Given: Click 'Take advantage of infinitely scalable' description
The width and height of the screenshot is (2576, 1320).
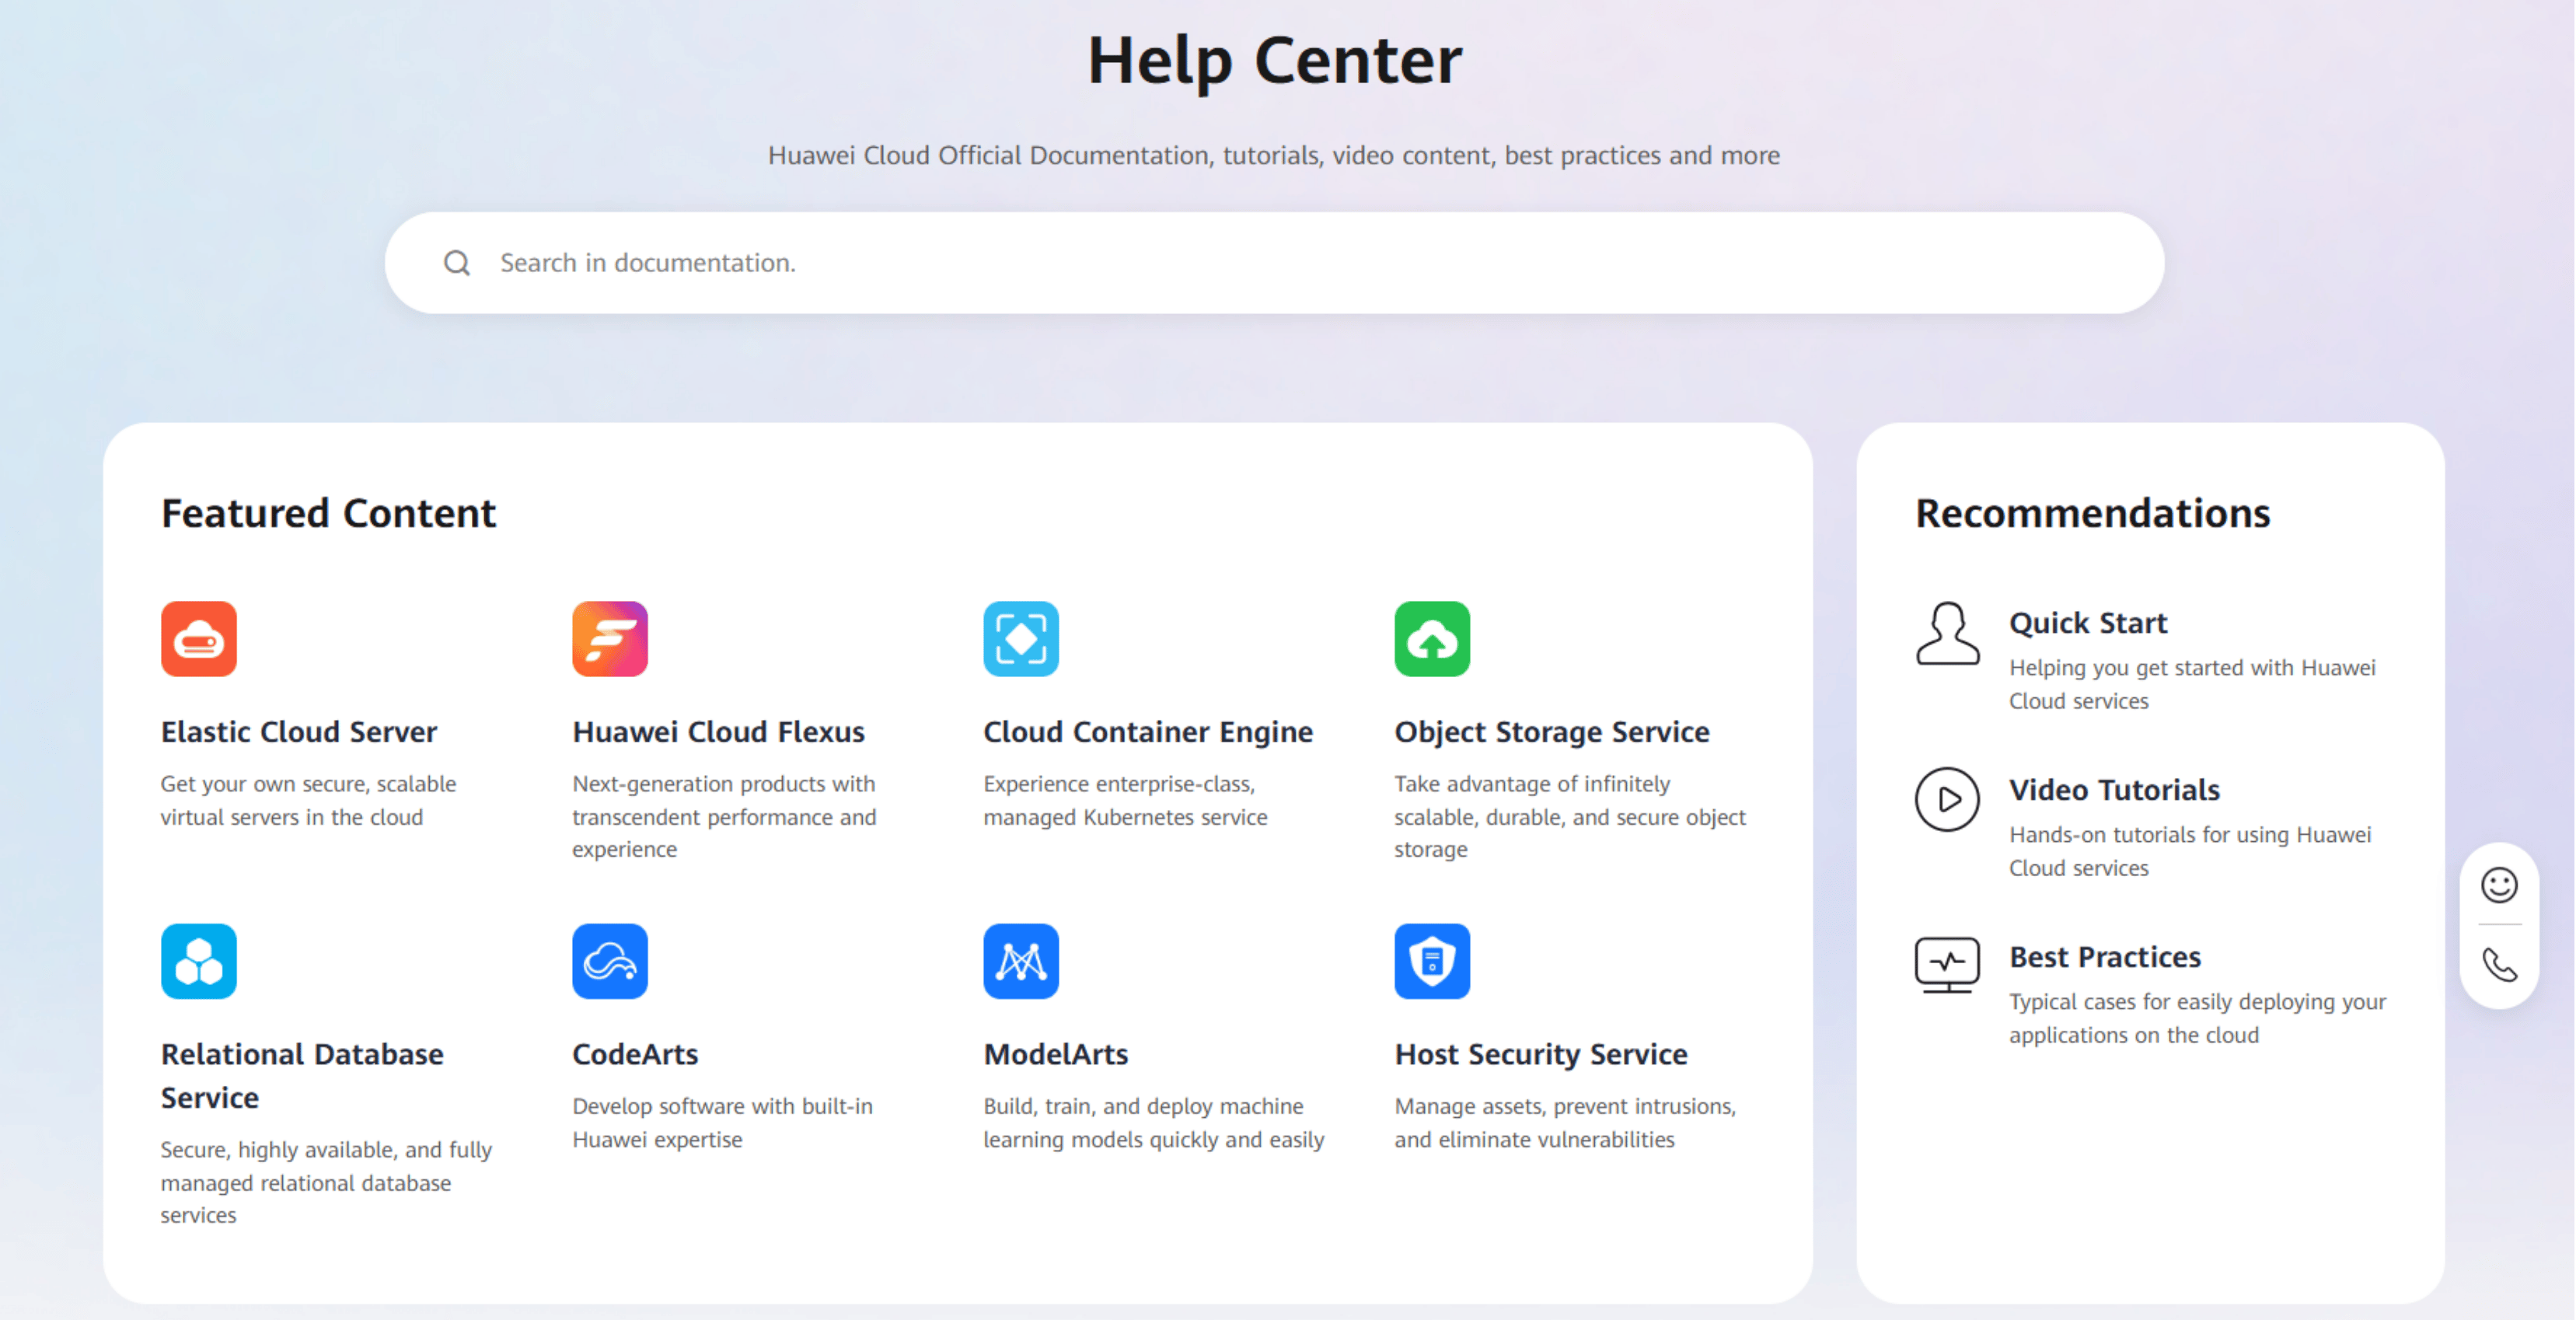Looking at the screenshot, I should pos(1570,816).
